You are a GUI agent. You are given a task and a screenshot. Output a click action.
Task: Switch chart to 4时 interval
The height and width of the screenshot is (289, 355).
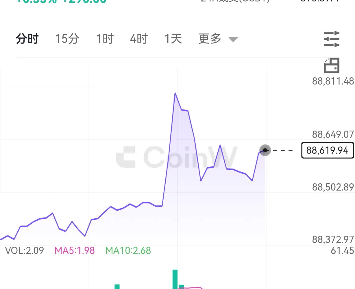[139, 39]
